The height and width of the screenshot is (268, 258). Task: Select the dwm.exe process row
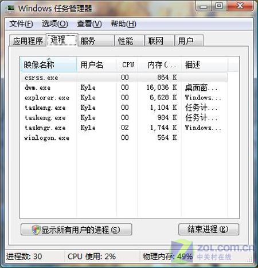coord(124,87)
